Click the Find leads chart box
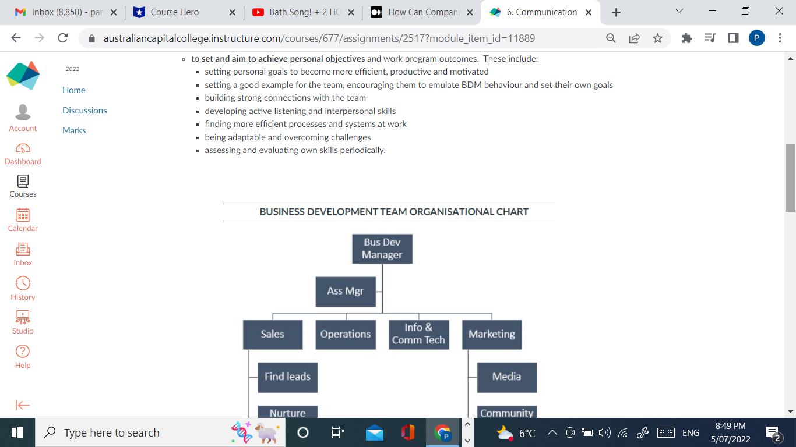This screenshot has width=796, height=447. [x=288, y=377]
